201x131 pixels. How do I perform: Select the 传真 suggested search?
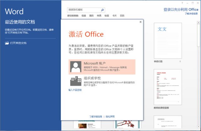(99, 16)
